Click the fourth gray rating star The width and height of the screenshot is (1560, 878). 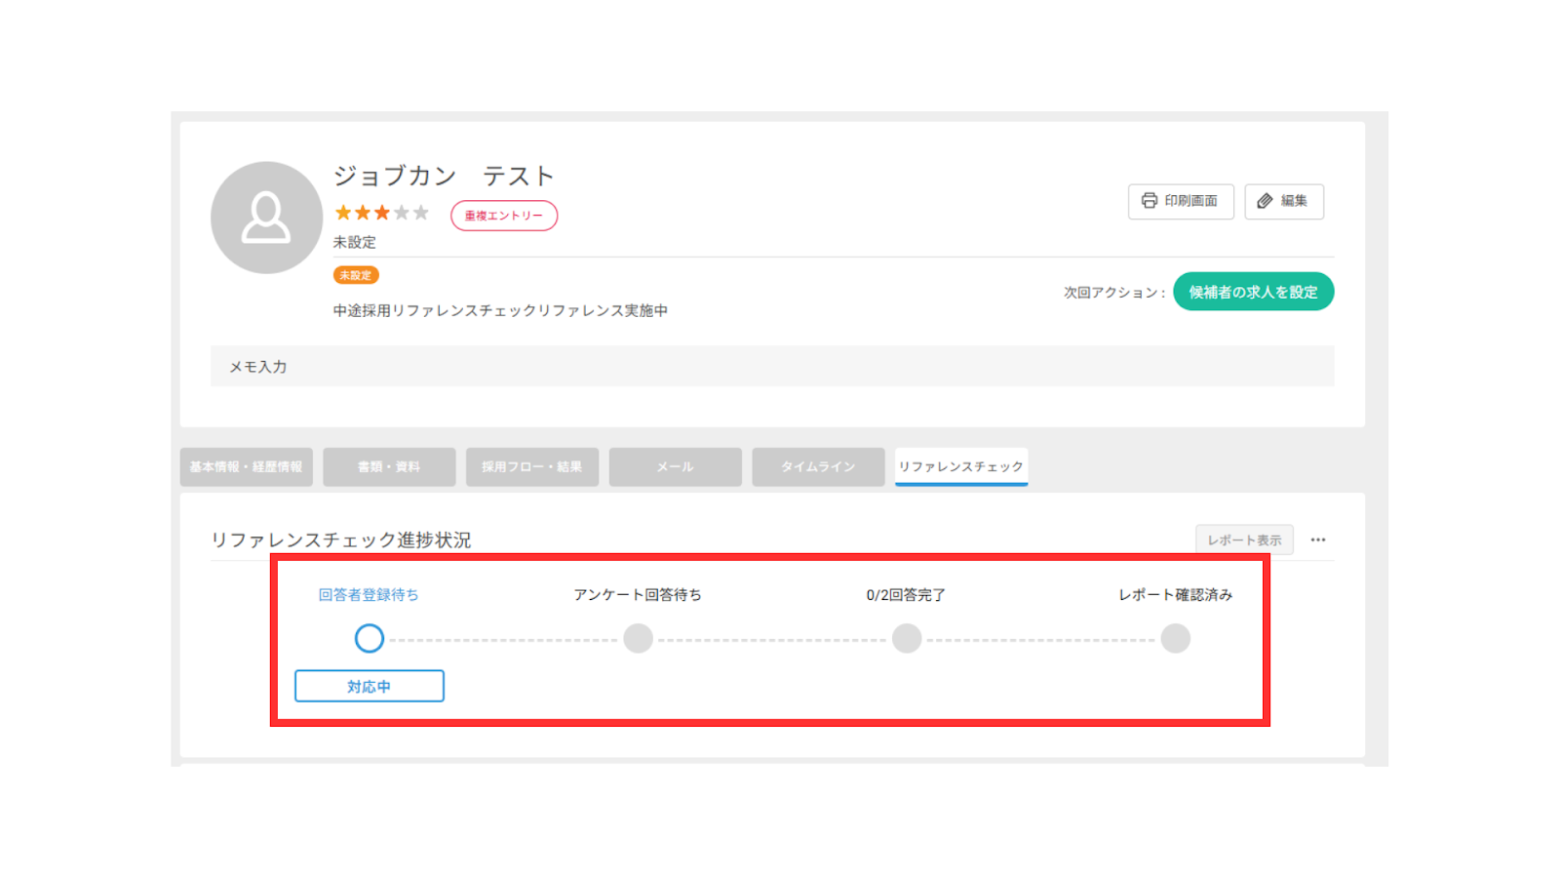point(402,213)
